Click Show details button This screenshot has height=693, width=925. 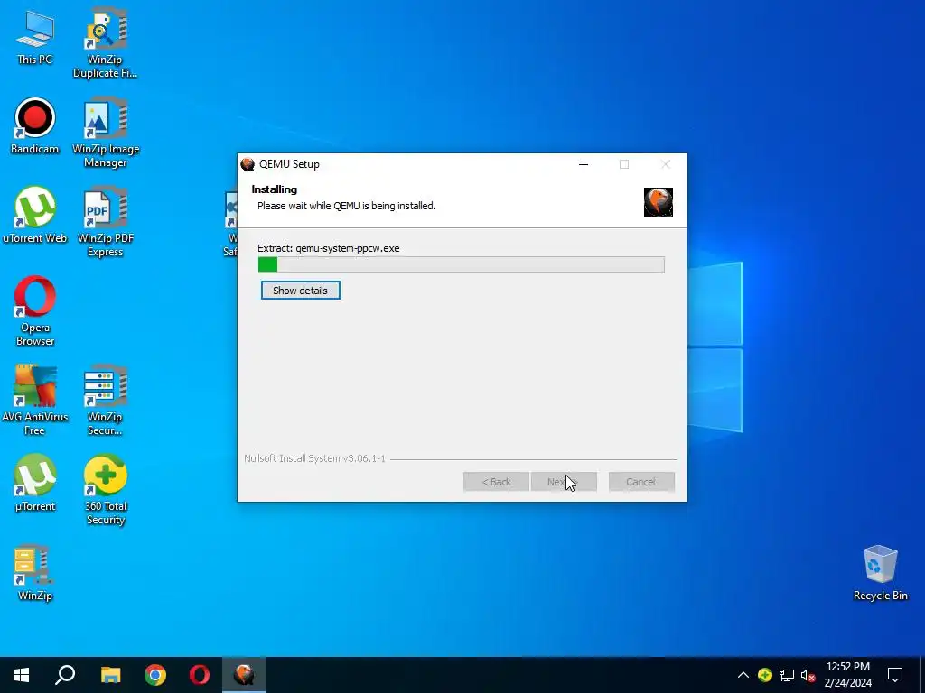click(300, 291)
